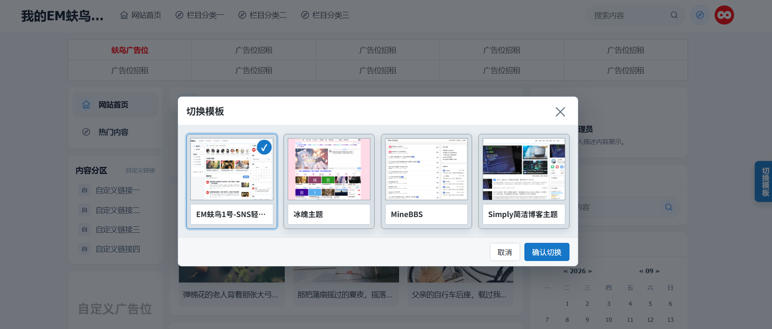The width and height of the screenshot is (772, 329).
Task: Go to next month in calendar 09 »
Action: coord(657,271)
